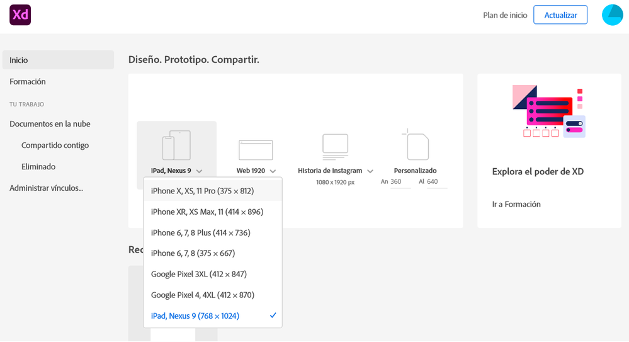Expand the iPad, Nexus 9 size dropdown chevron
Image resolution: width=629 pixels, height=342 pixels.
199,171
